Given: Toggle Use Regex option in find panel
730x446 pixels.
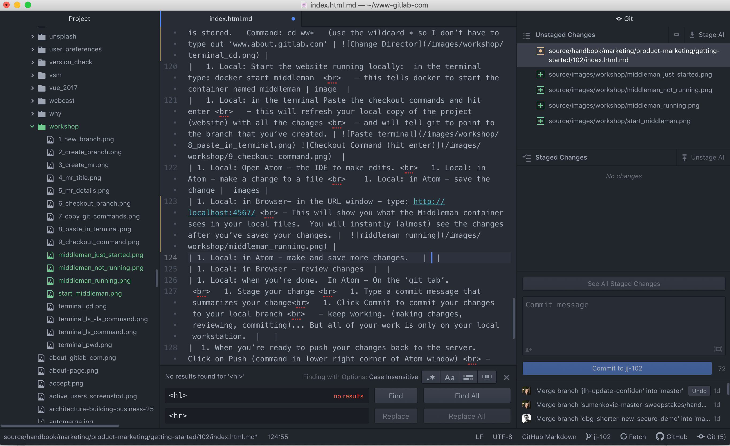Looking at the screenshot, I should point(431,377).
